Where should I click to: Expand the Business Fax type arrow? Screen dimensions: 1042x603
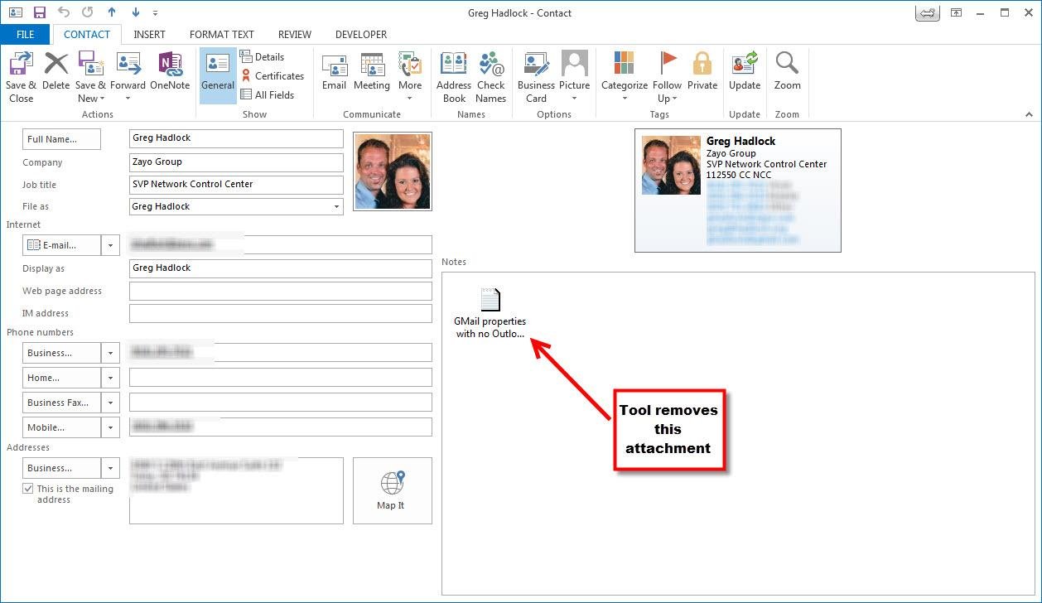[110, 403]
